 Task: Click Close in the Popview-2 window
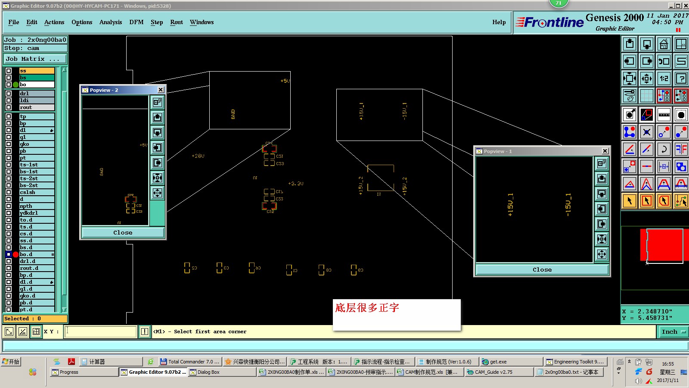(123, 232)
